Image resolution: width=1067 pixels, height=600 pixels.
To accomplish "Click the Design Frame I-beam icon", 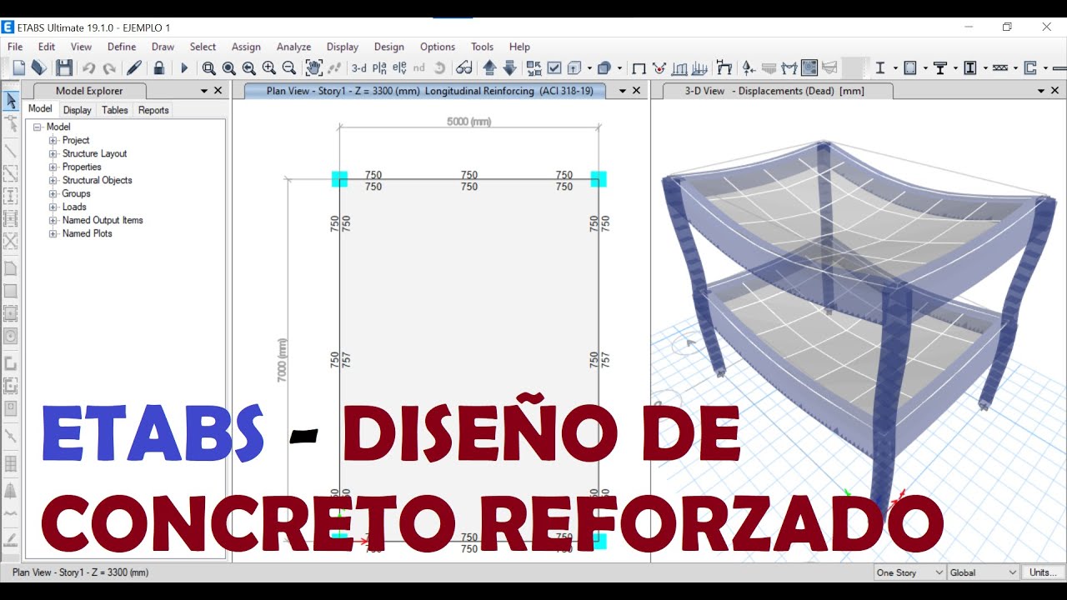I will pos(879,68).
